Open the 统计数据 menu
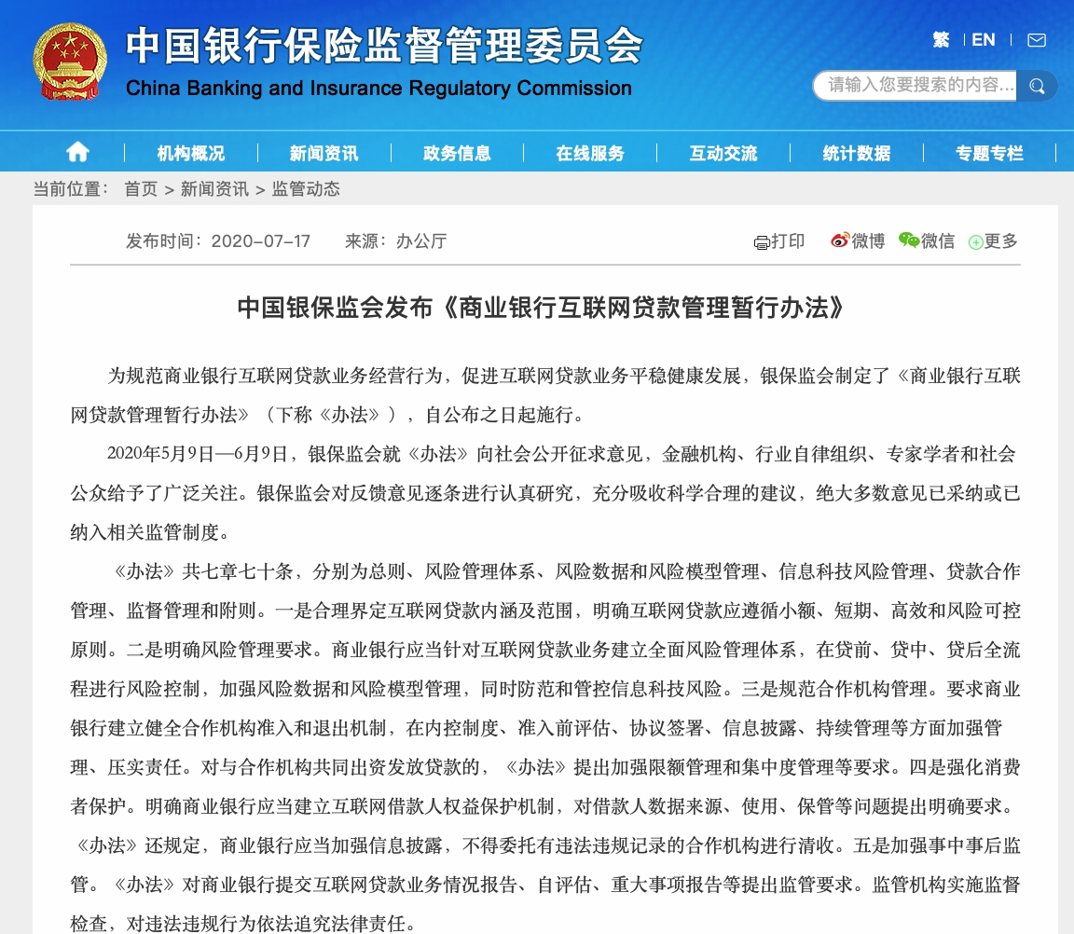Image resolution: width=1074 pixels, height=934 pixels. tap(856, 154)
